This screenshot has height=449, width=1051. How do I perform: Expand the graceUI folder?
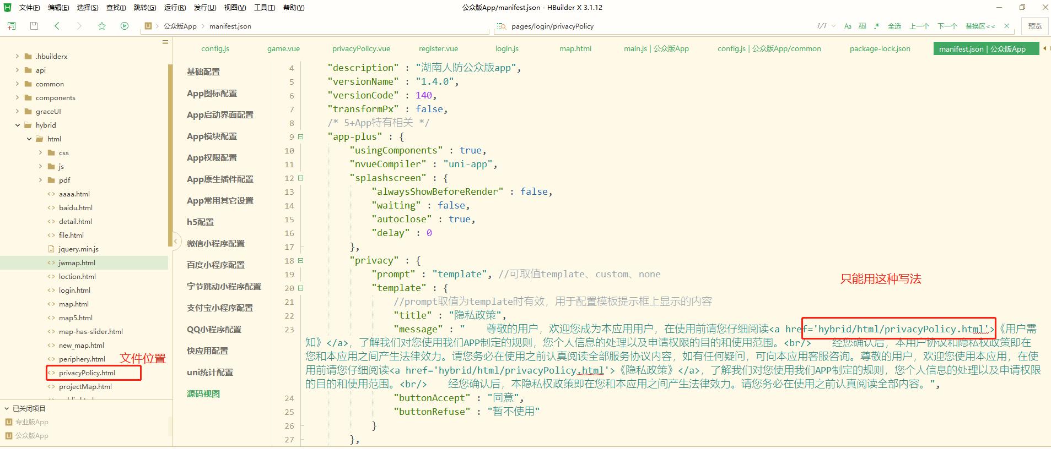(17, 111)
